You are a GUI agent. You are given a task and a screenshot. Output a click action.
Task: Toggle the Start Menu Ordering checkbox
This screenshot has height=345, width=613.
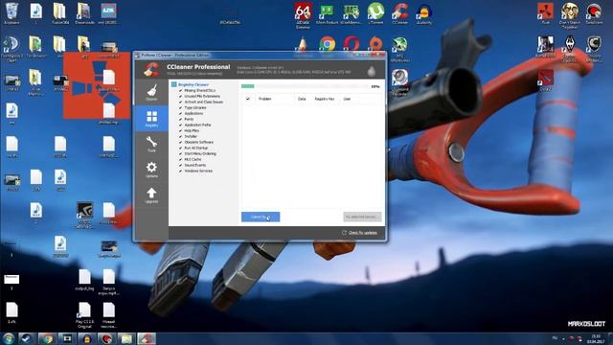pyautogui.click(x=181, y=153)
